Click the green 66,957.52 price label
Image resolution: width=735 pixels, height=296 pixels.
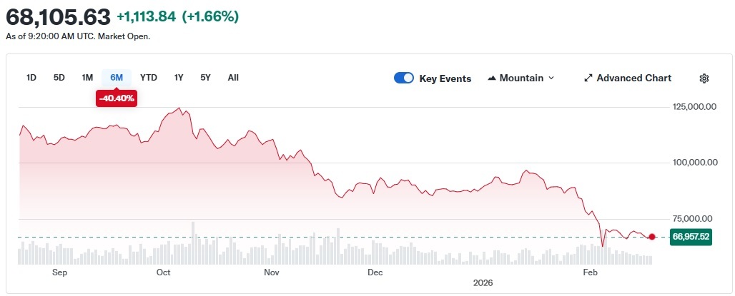point(690,237)
